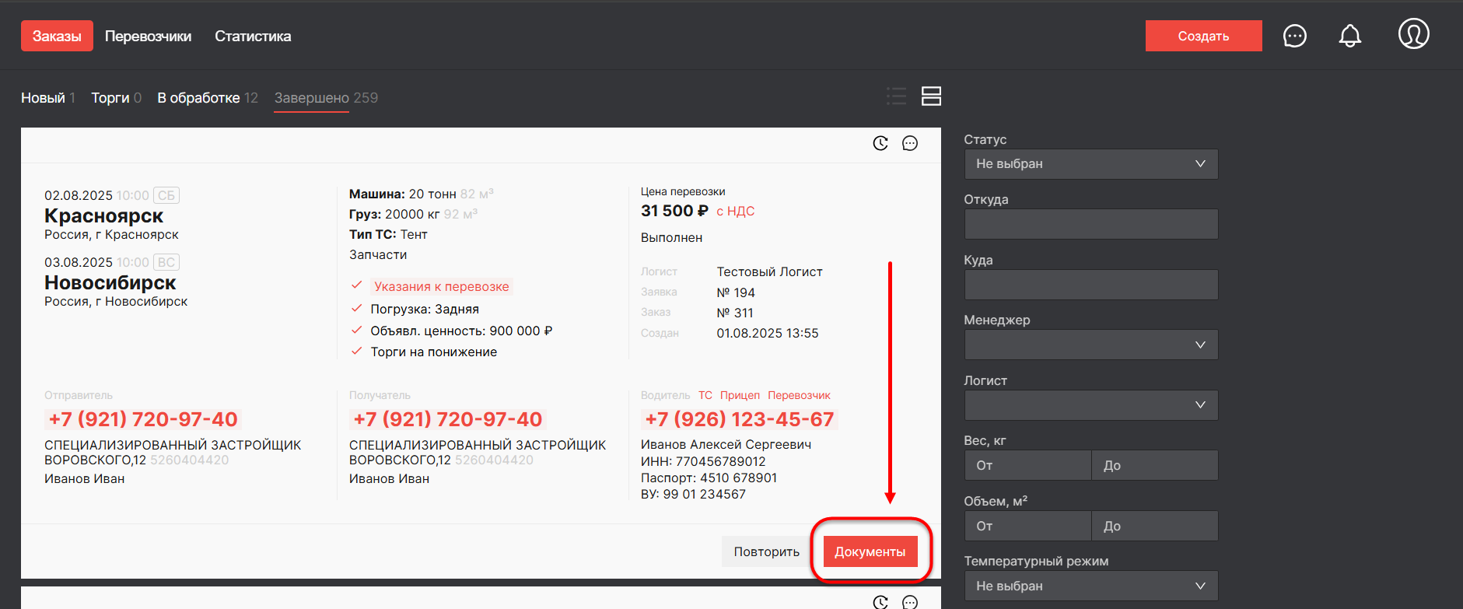Viewport: 1463px width, 609px height.
Task: Call sender phone under Отправитель
Action: click(143, 419)
